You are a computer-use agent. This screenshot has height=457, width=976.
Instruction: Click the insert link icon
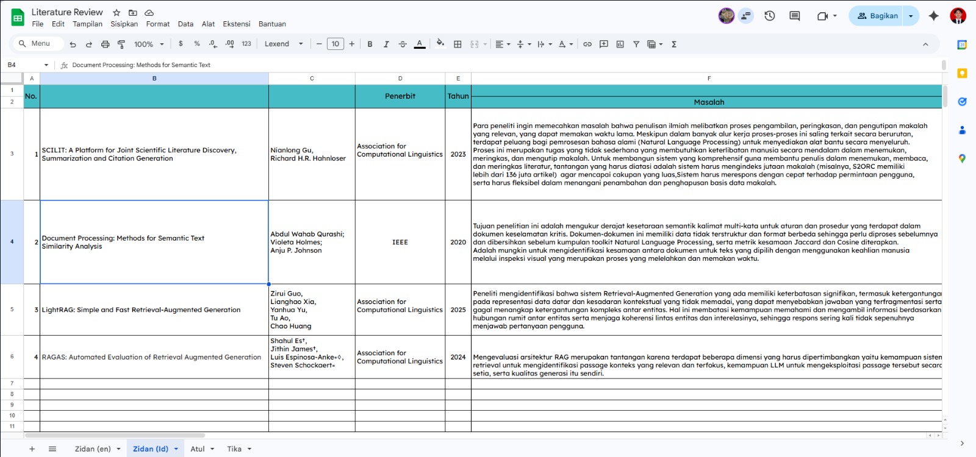pyautogui.click(x=587, y=44)
